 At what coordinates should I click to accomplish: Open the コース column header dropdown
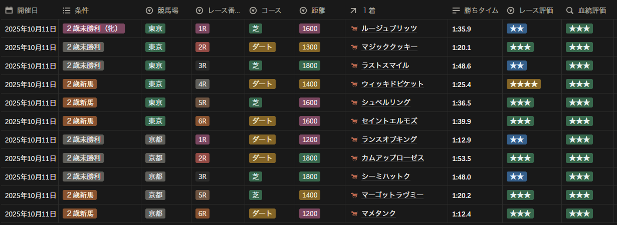(265, 10)
